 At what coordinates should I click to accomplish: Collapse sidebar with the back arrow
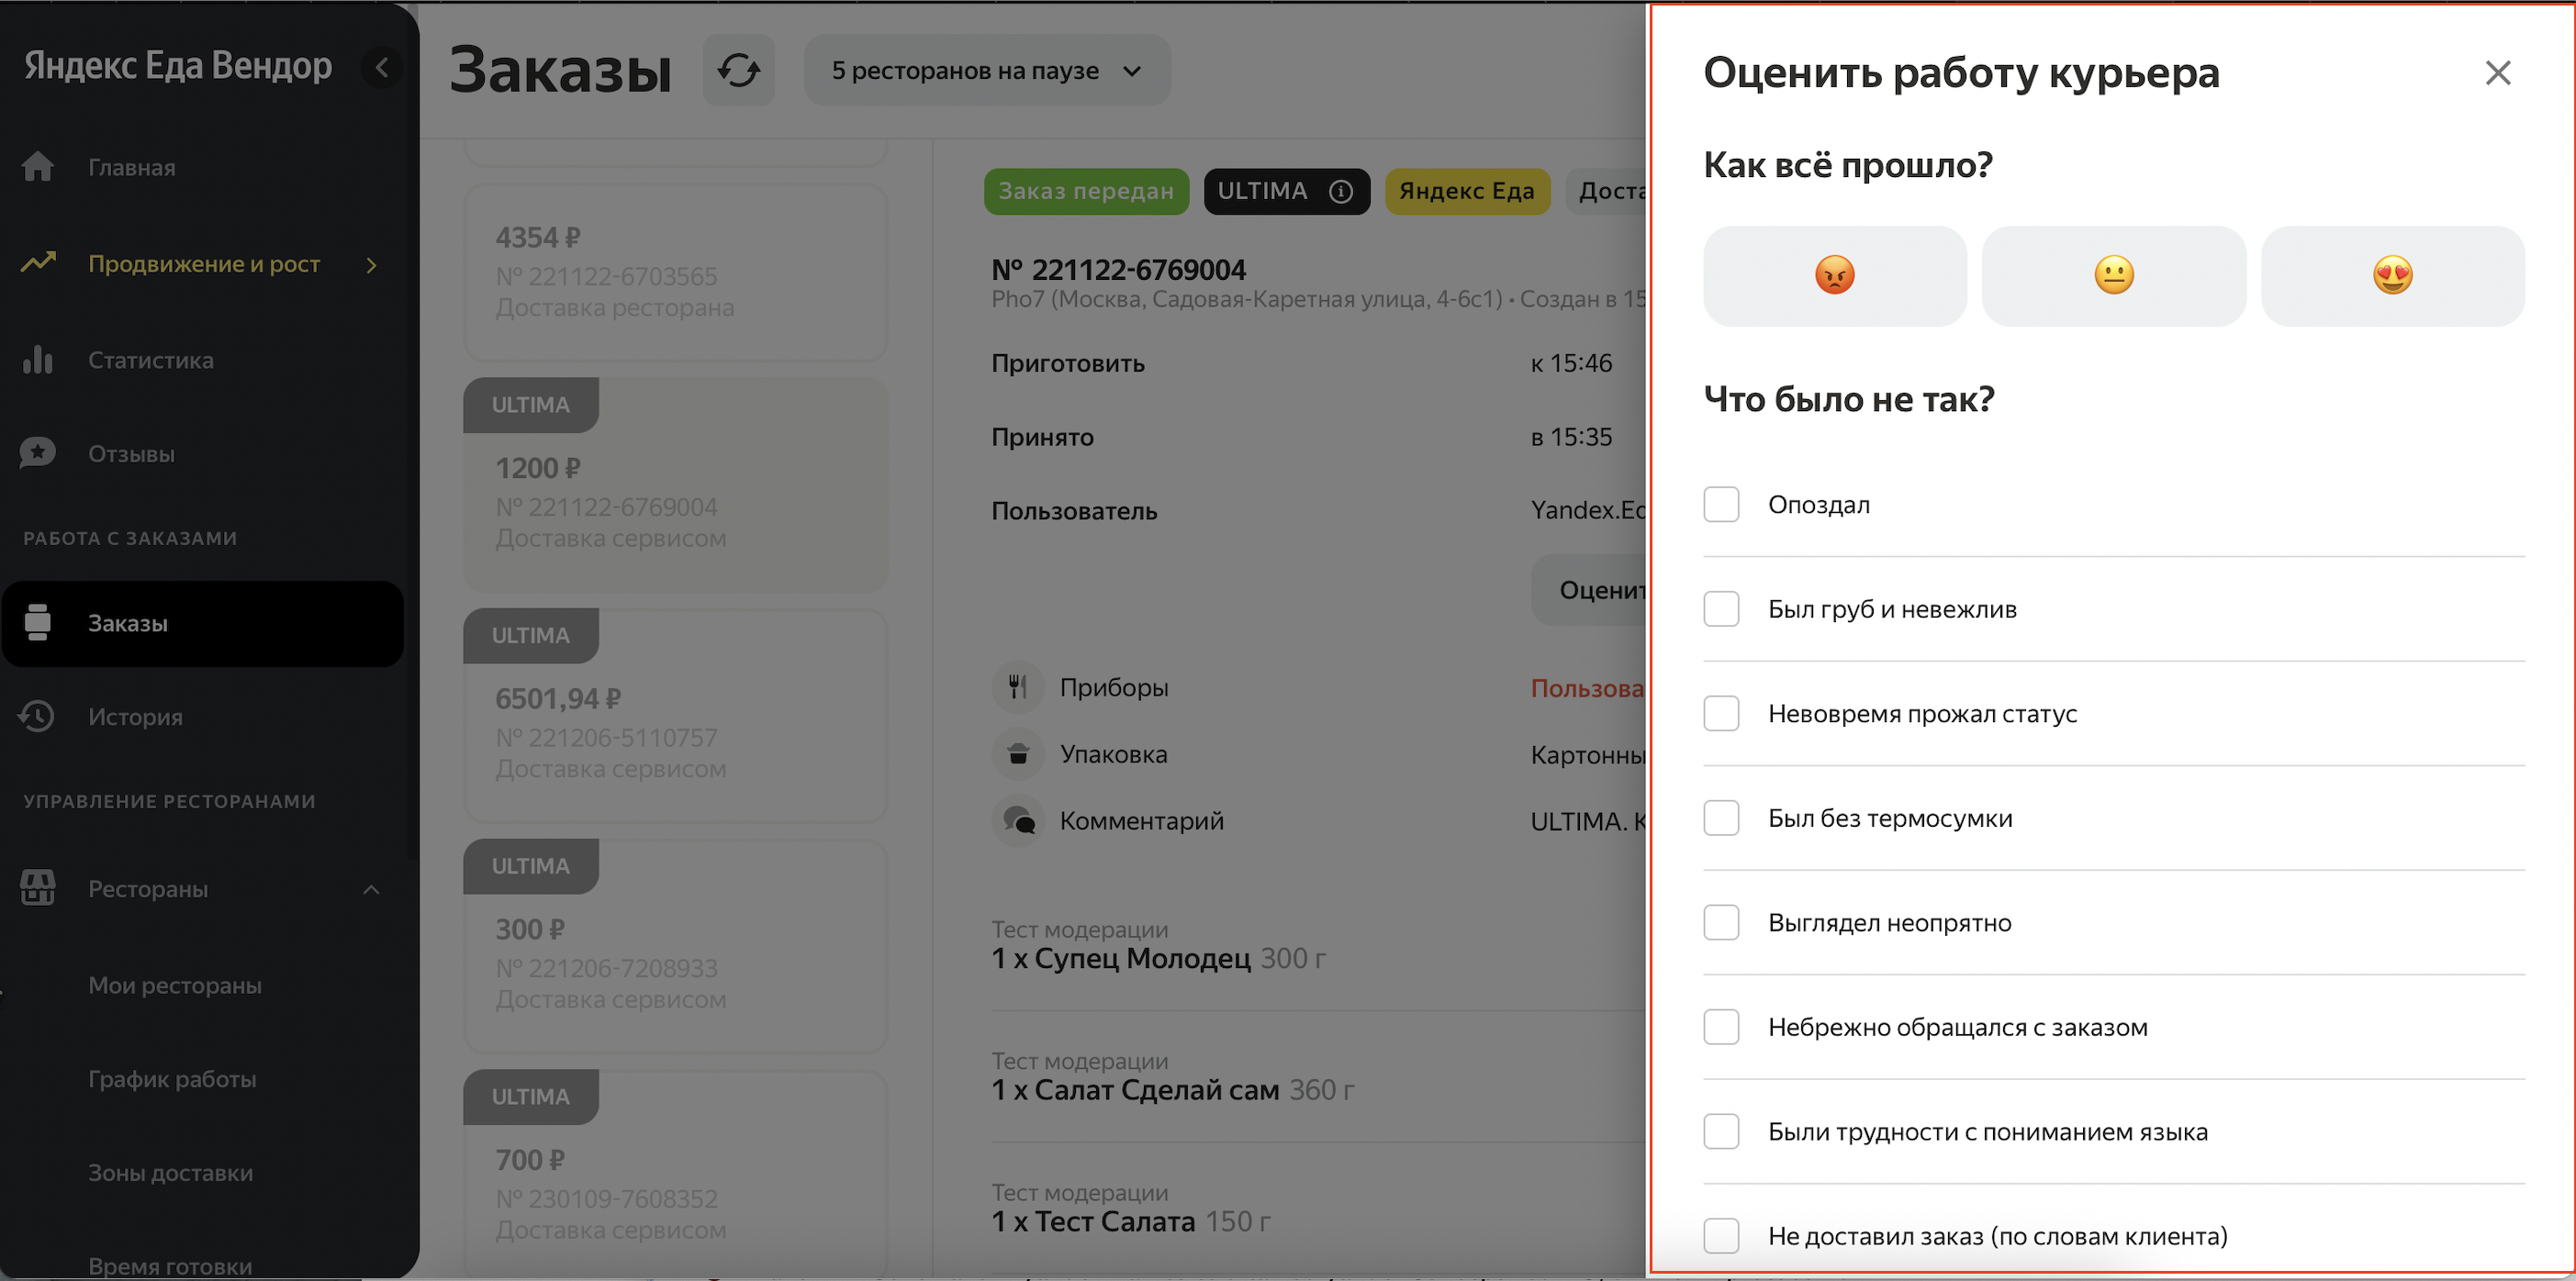click(x=381, y=67)
